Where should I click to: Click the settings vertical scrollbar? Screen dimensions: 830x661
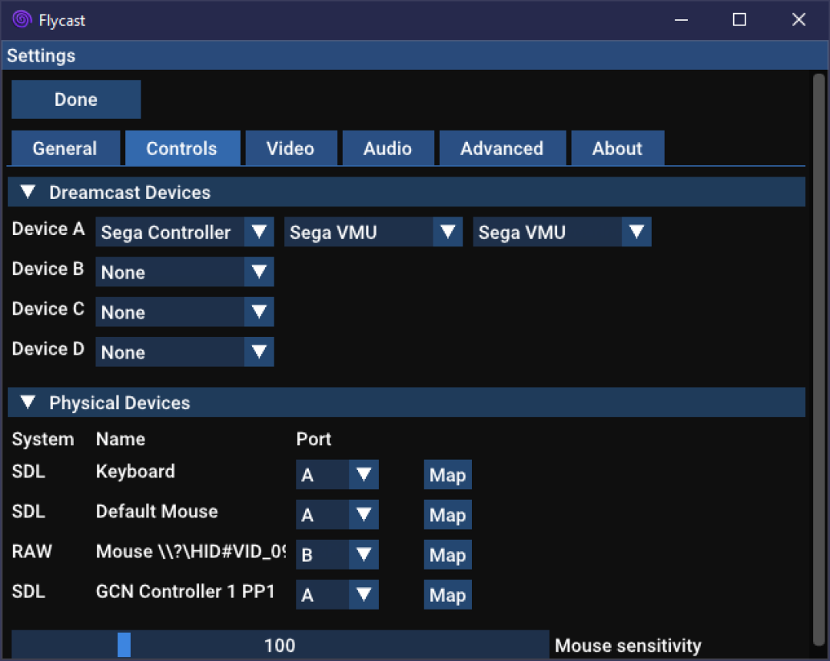819,359
